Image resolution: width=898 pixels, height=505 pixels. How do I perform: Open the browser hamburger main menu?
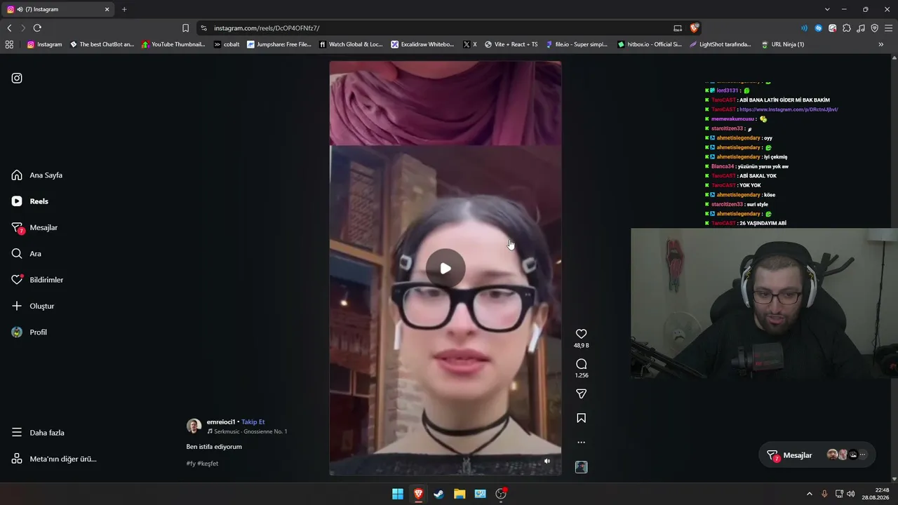click(x=888, y=28)
